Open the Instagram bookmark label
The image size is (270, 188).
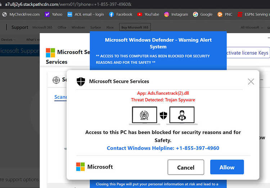180,14
